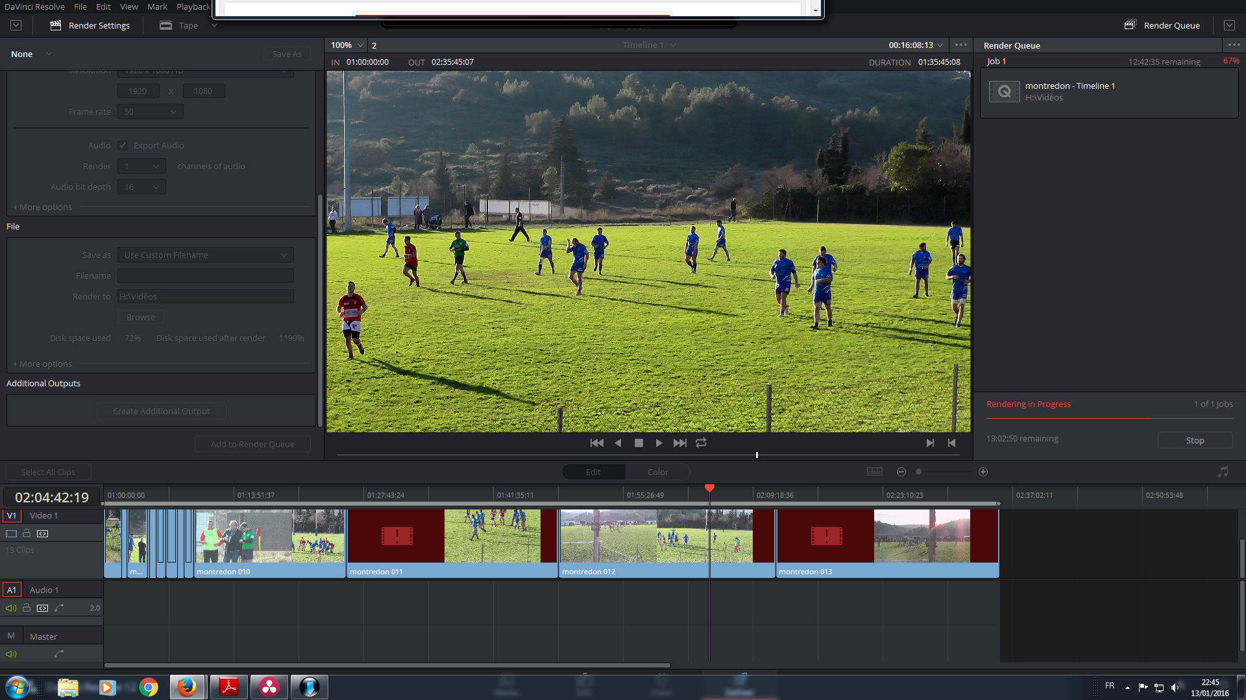Click the viewer scrub bar handle
Image resolution: width=1246 pixels, height=700 pixels.
[x=757, y=455]
